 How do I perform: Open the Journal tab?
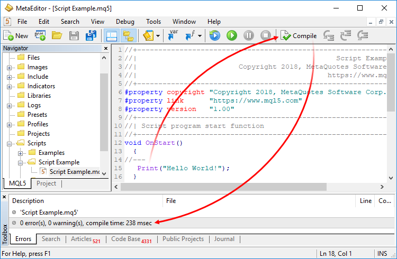pos(224,239)
